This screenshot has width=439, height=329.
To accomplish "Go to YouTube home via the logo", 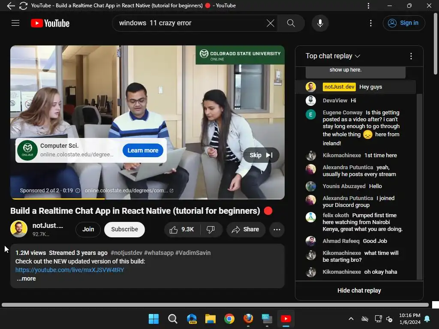I will (50, 23).
